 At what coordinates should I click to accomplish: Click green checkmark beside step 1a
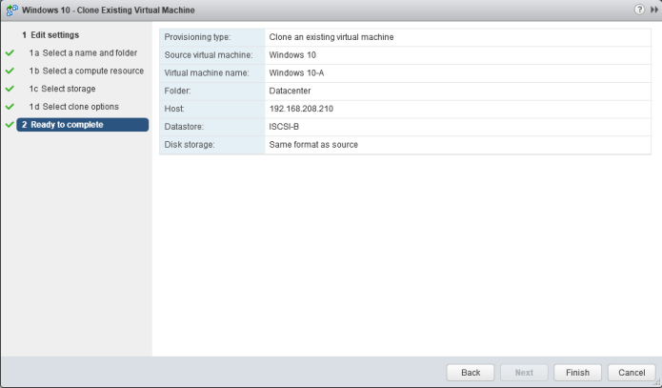pos(10,53)
